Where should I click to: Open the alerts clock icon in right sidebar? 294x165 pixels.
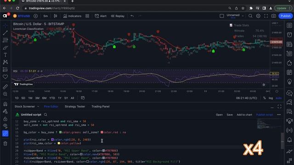point(289,35)
